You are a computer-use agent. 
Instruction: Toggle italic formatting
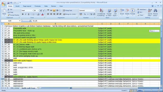tap(25, 14)
